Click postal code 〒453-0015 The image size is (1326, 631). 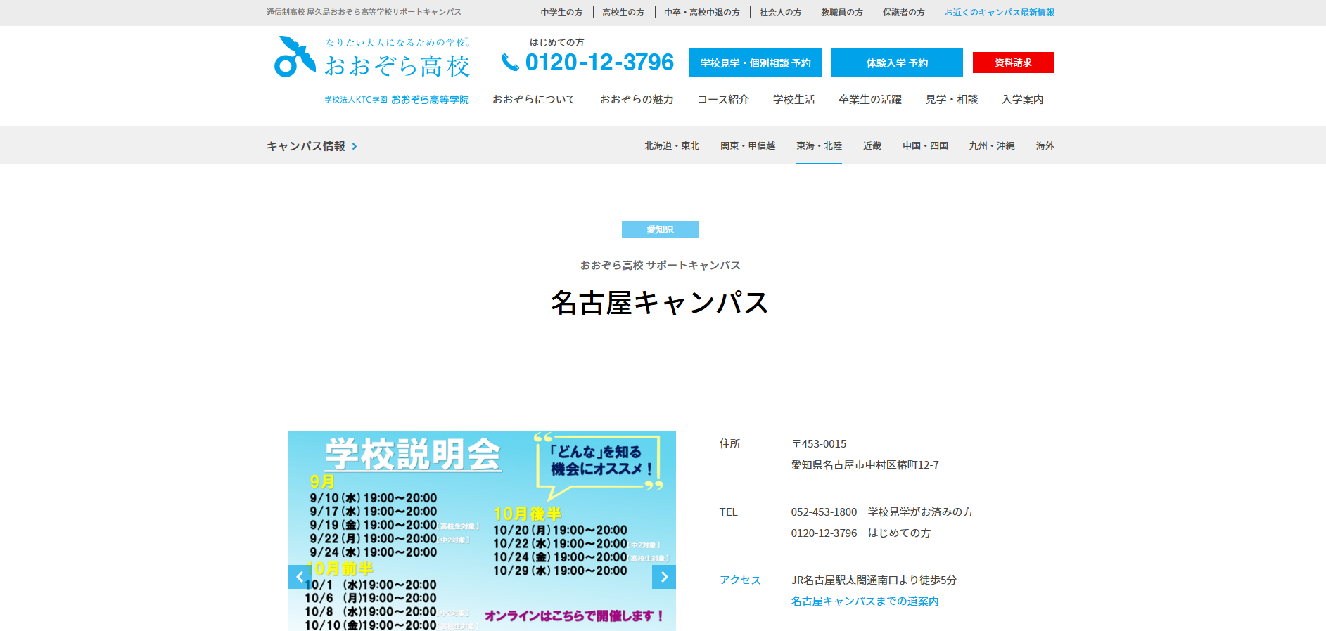819,443
